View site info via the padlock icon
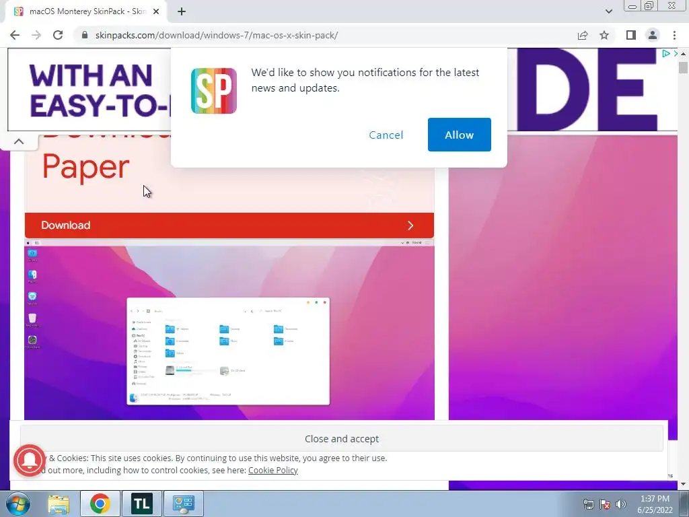 click(85, 35)
